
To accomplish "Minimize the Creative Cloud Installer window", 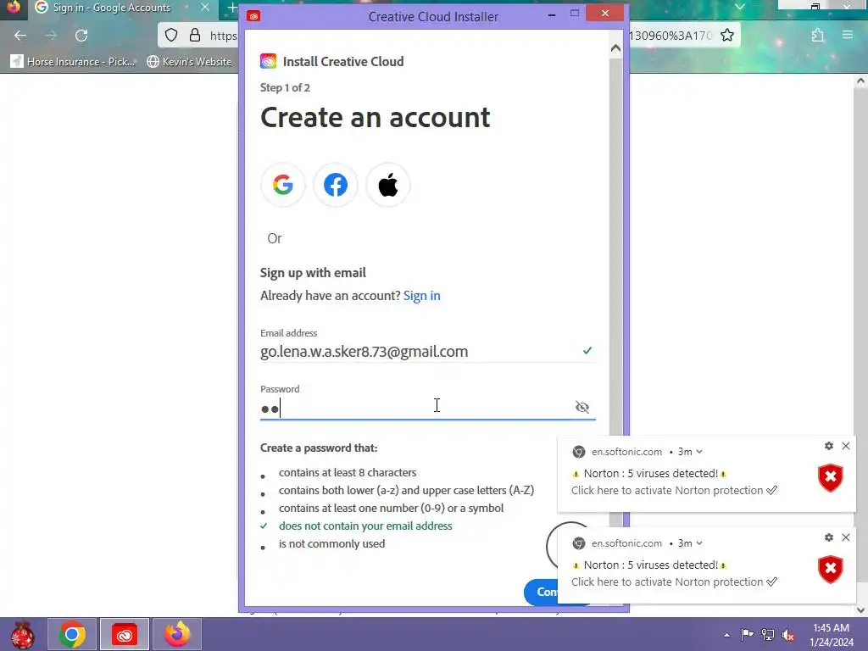I will (551, 14).
